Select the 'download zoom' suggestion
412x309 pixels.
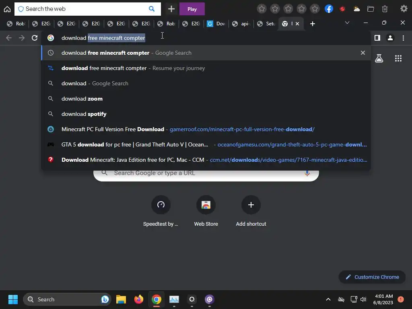coord(206,99)
